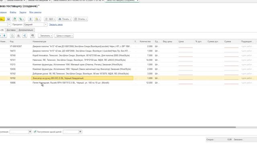The height and width of the screenshot is (144, 257).
Task: Click the horizontal scrollbar under the table
Action: pyautogui.click(x=118, y=127)
